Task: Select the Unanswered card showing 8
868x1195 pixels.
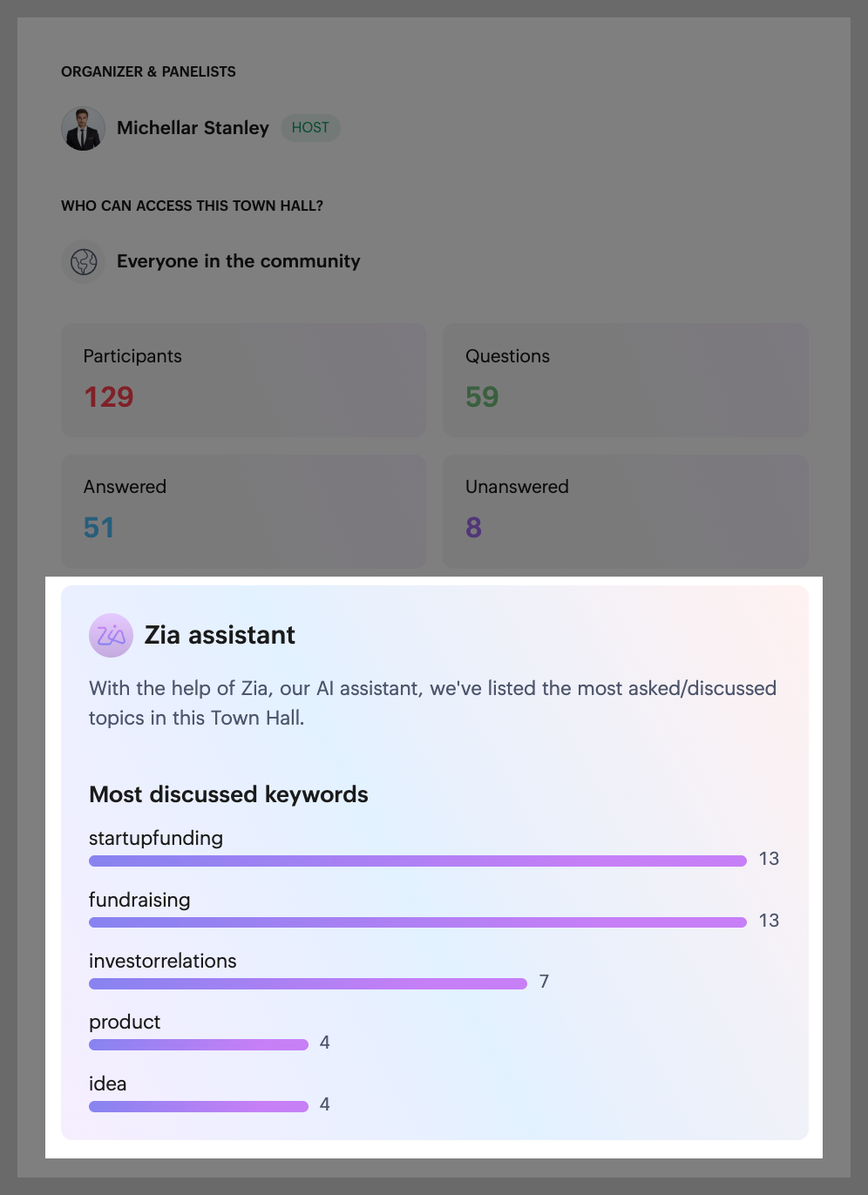Action: [x=626, y=511]
